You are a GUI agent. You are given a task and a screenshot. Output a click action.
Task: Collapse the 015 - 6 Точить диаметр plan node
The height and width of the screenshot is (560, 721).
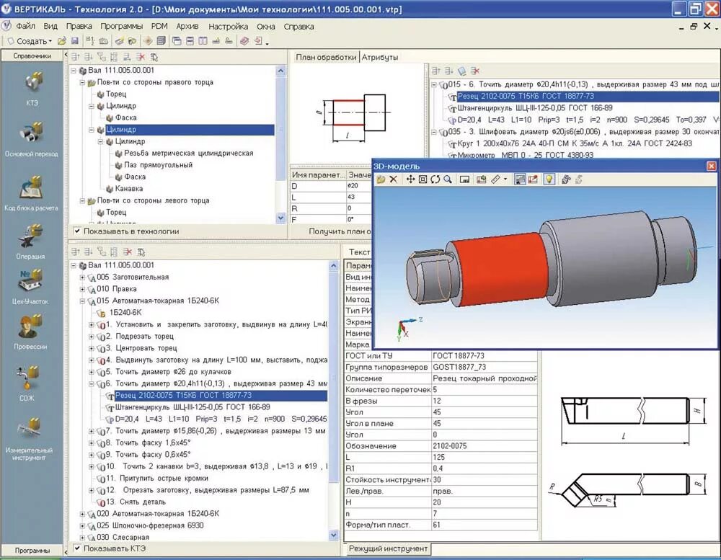[x=433, y=84]
